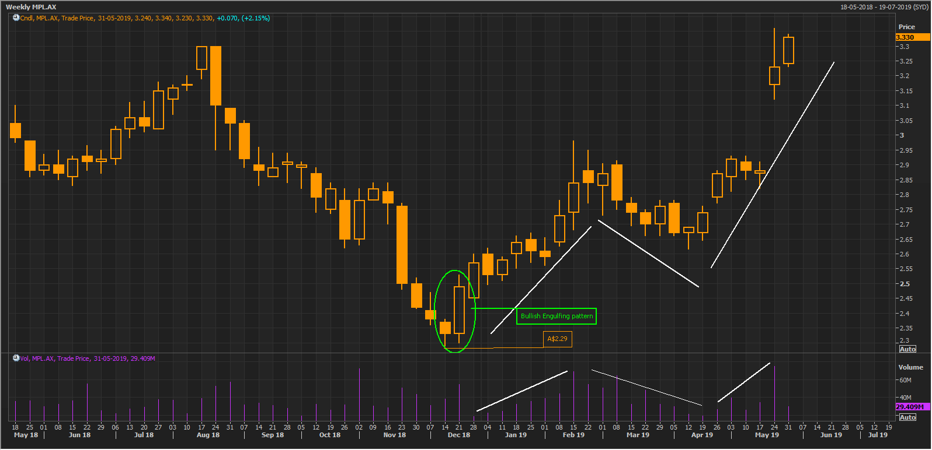
Task: Toggle the Auto scale button on price axis
Action: 907,349
